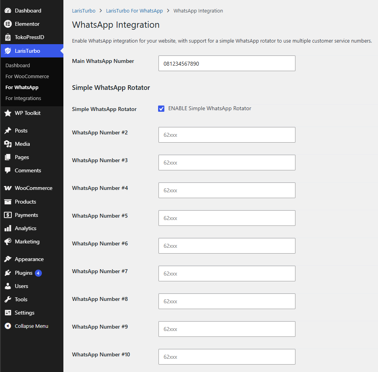Focus the WhatsApp Number #2 field
The width and height of the screenshot is (378, 372).
pos(227,135)
